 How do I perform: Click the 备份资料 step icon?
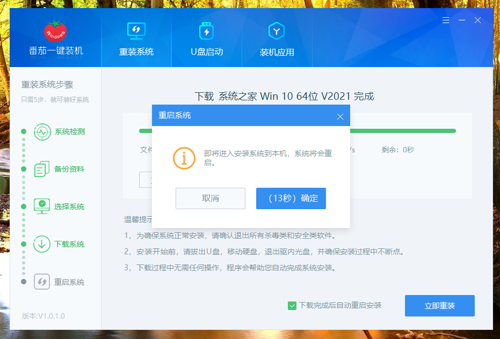tap(42, 169)
